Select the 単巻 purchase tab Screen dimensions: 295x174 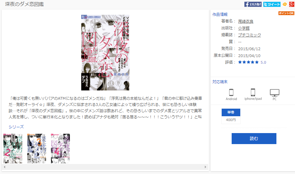coord(231,112)
